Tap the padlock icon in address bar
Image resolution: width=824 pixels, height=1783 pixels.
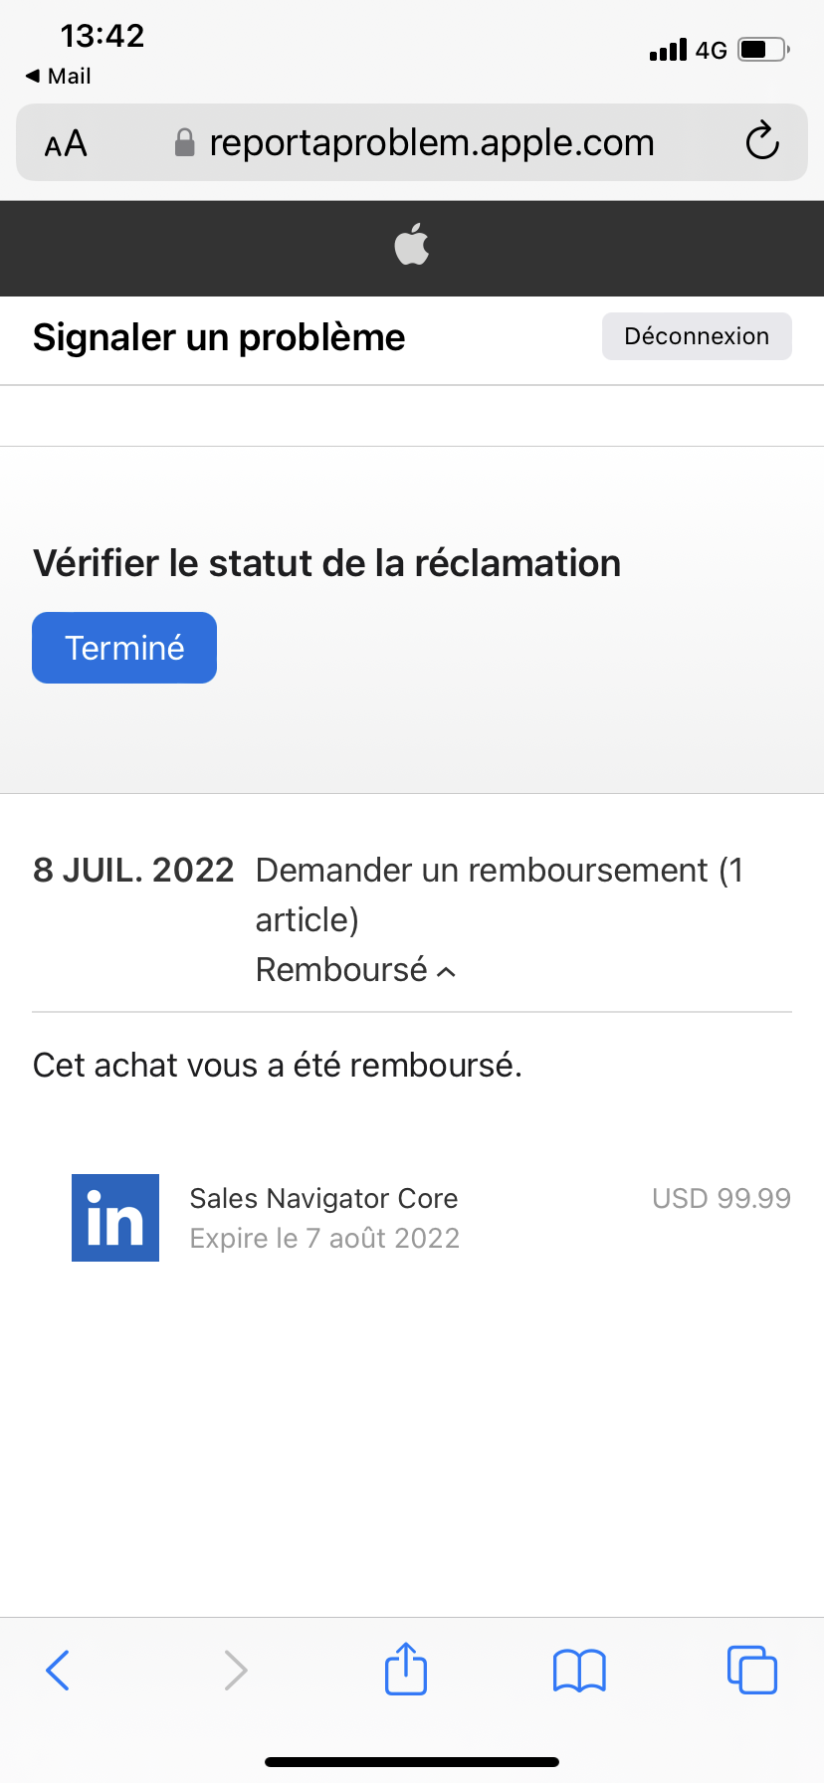click(x=184, y=143)
